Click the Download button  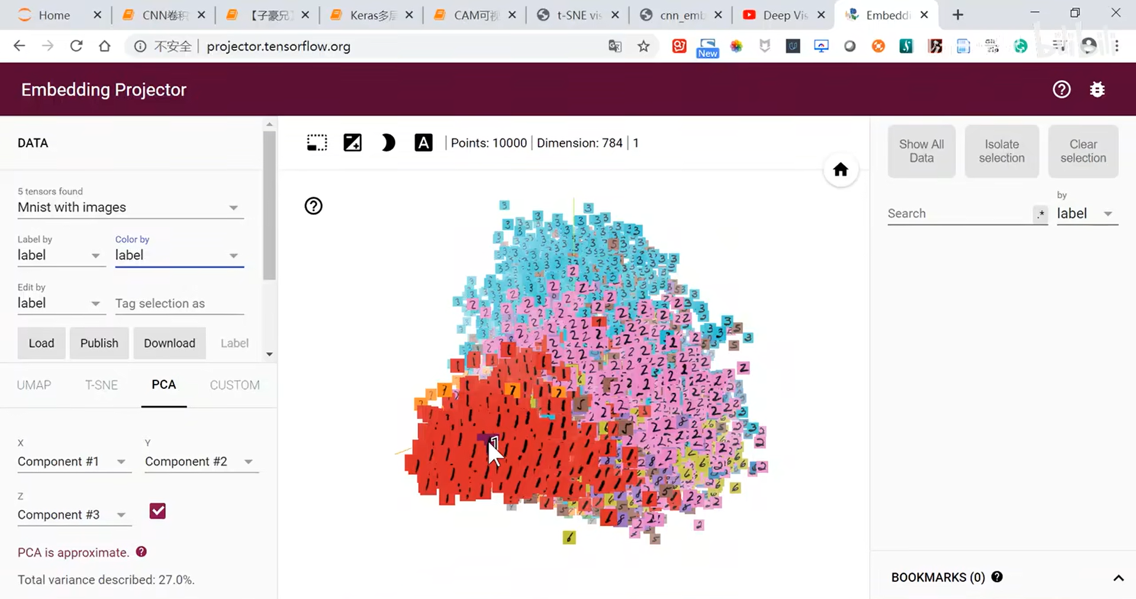click(169, 343)
